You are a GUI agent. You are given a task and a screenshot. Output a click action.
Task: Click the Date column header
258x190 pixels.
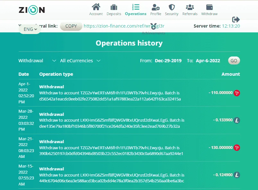pyautogui.click(x=23, y=74)
